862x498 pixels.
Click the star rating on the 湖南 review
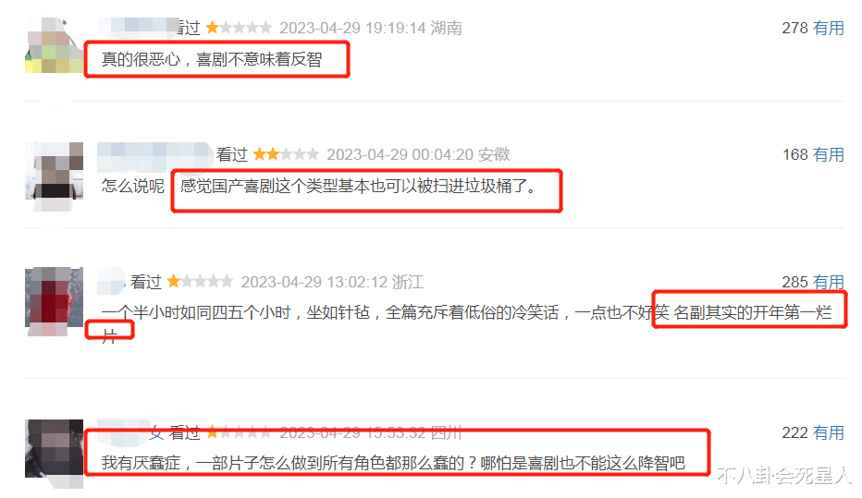click(x=240, y=28)
